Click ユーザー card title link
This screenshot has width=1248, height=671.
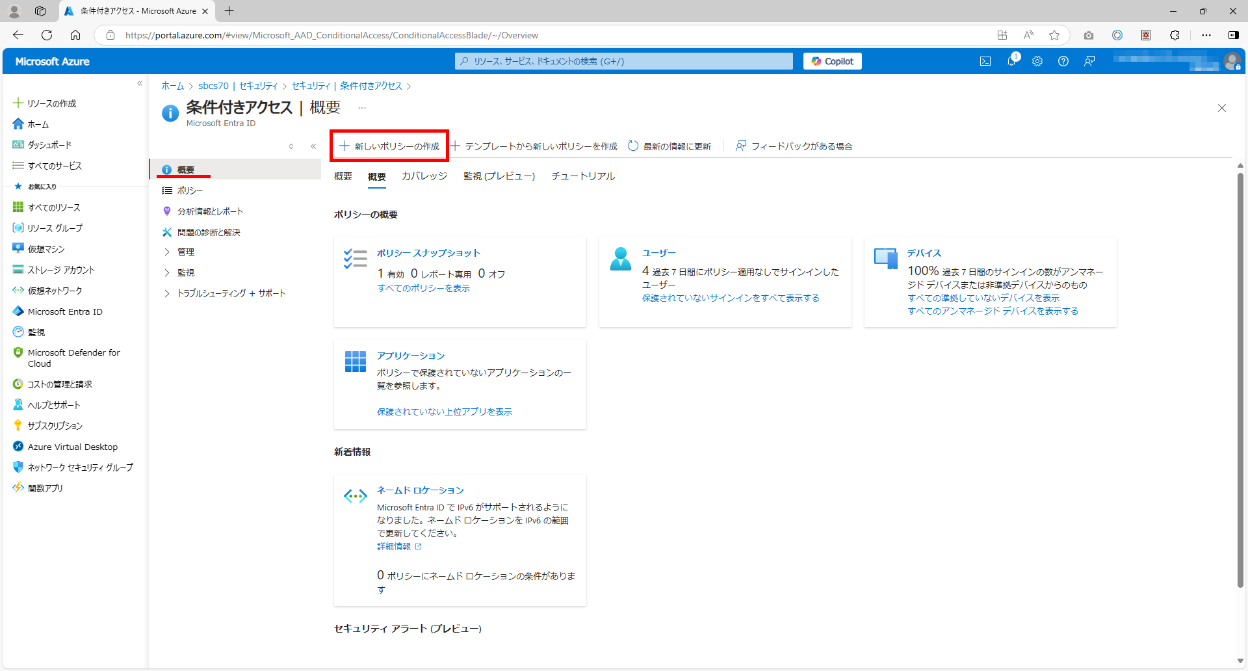click(659, 253)
